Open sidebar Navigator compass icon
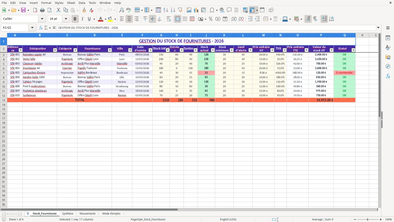The height and width of the screenshot is (222, 394). (388, 67)
